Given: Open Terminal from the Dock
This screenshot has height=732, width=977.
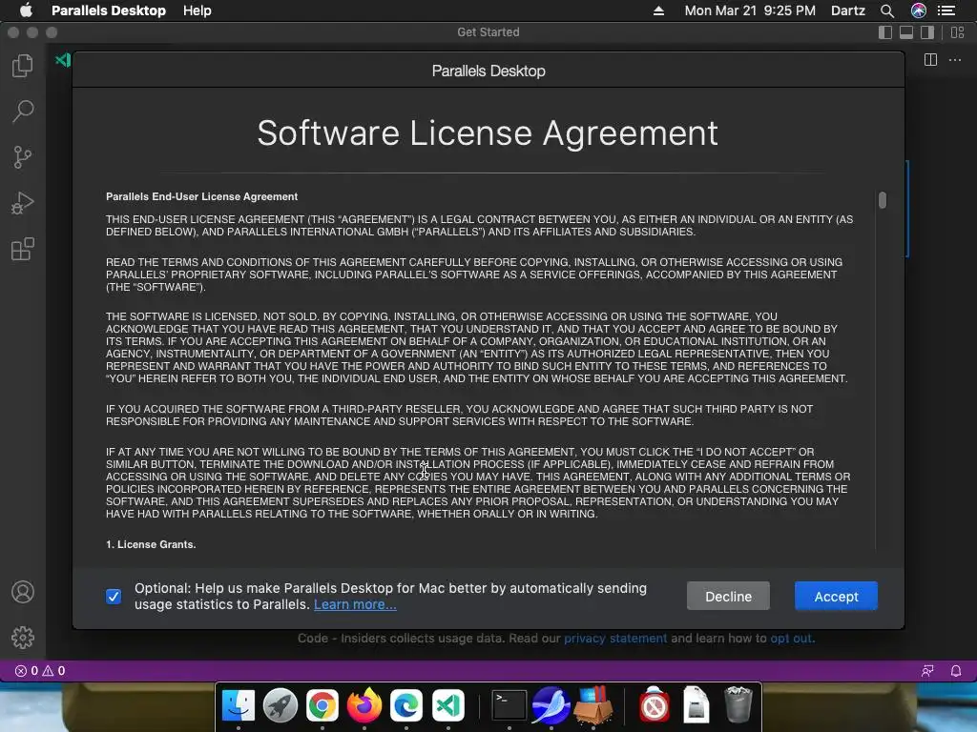Looking at the screenshot, I should (509, 705).
